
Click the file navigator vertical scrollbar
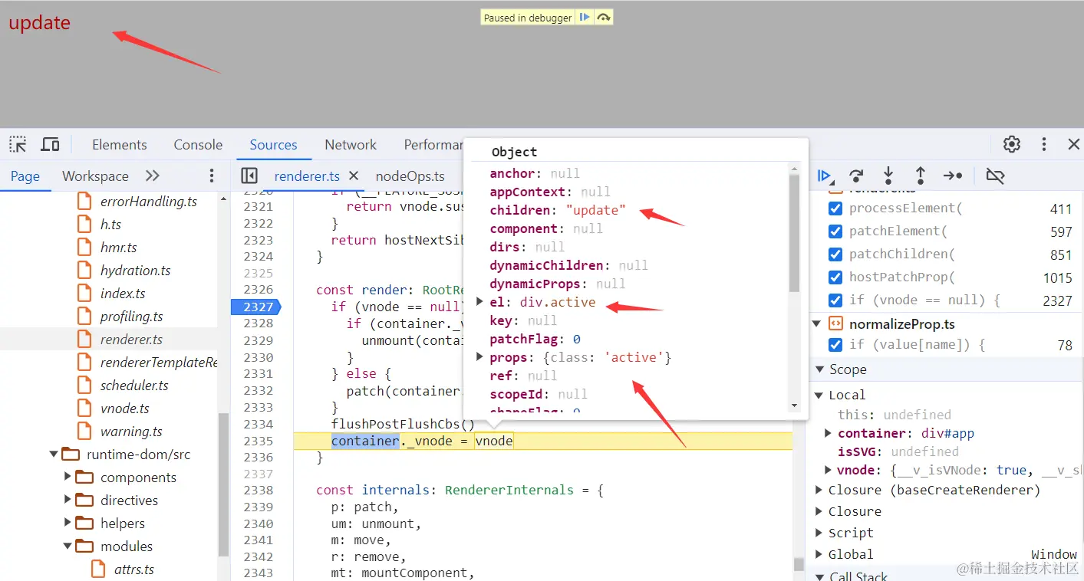[224, 483]
